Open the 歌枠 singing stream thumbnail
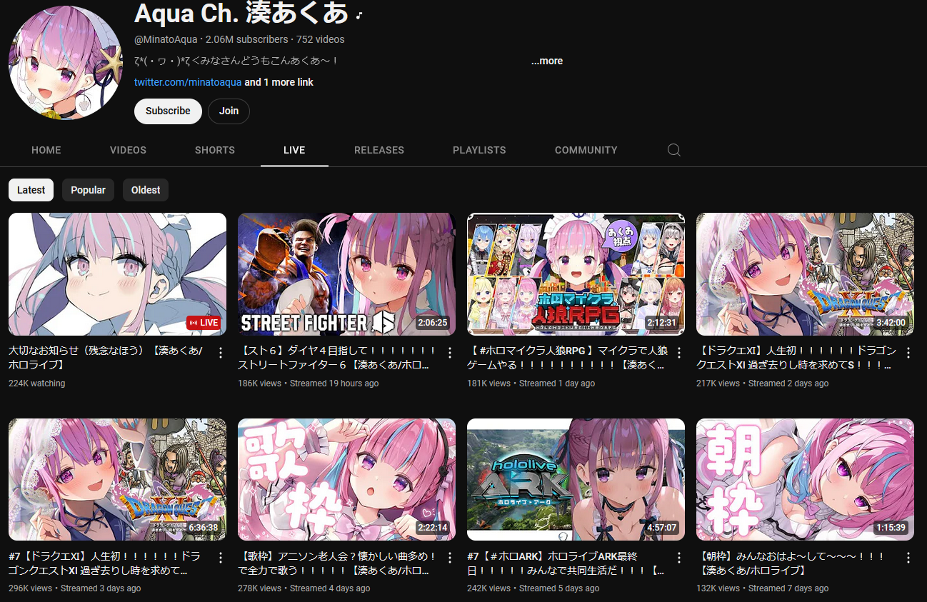 point(346,480)
